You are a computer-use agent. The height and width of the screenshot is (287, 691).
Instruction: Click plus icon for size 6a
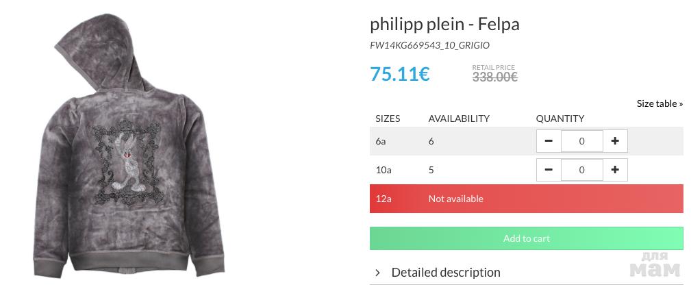[615, 141]
